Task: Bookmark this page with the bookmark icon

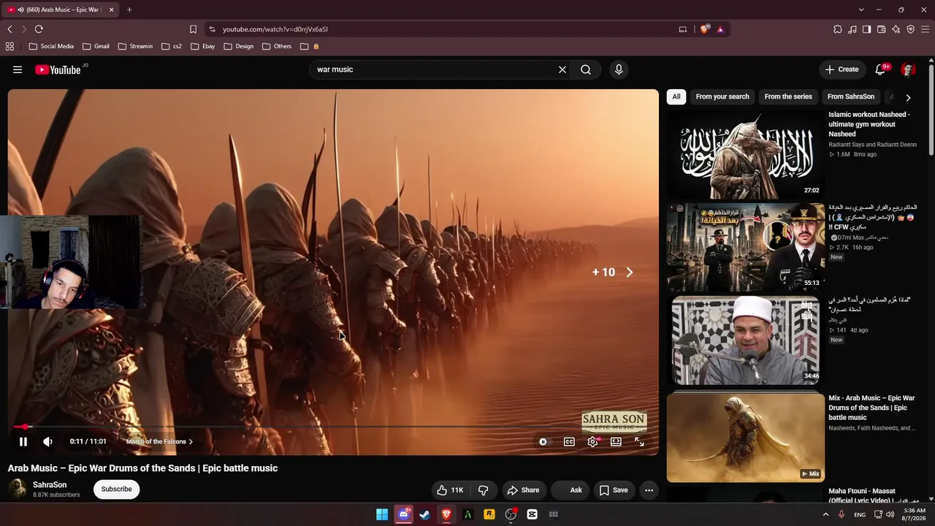Action: pos(193,29)
